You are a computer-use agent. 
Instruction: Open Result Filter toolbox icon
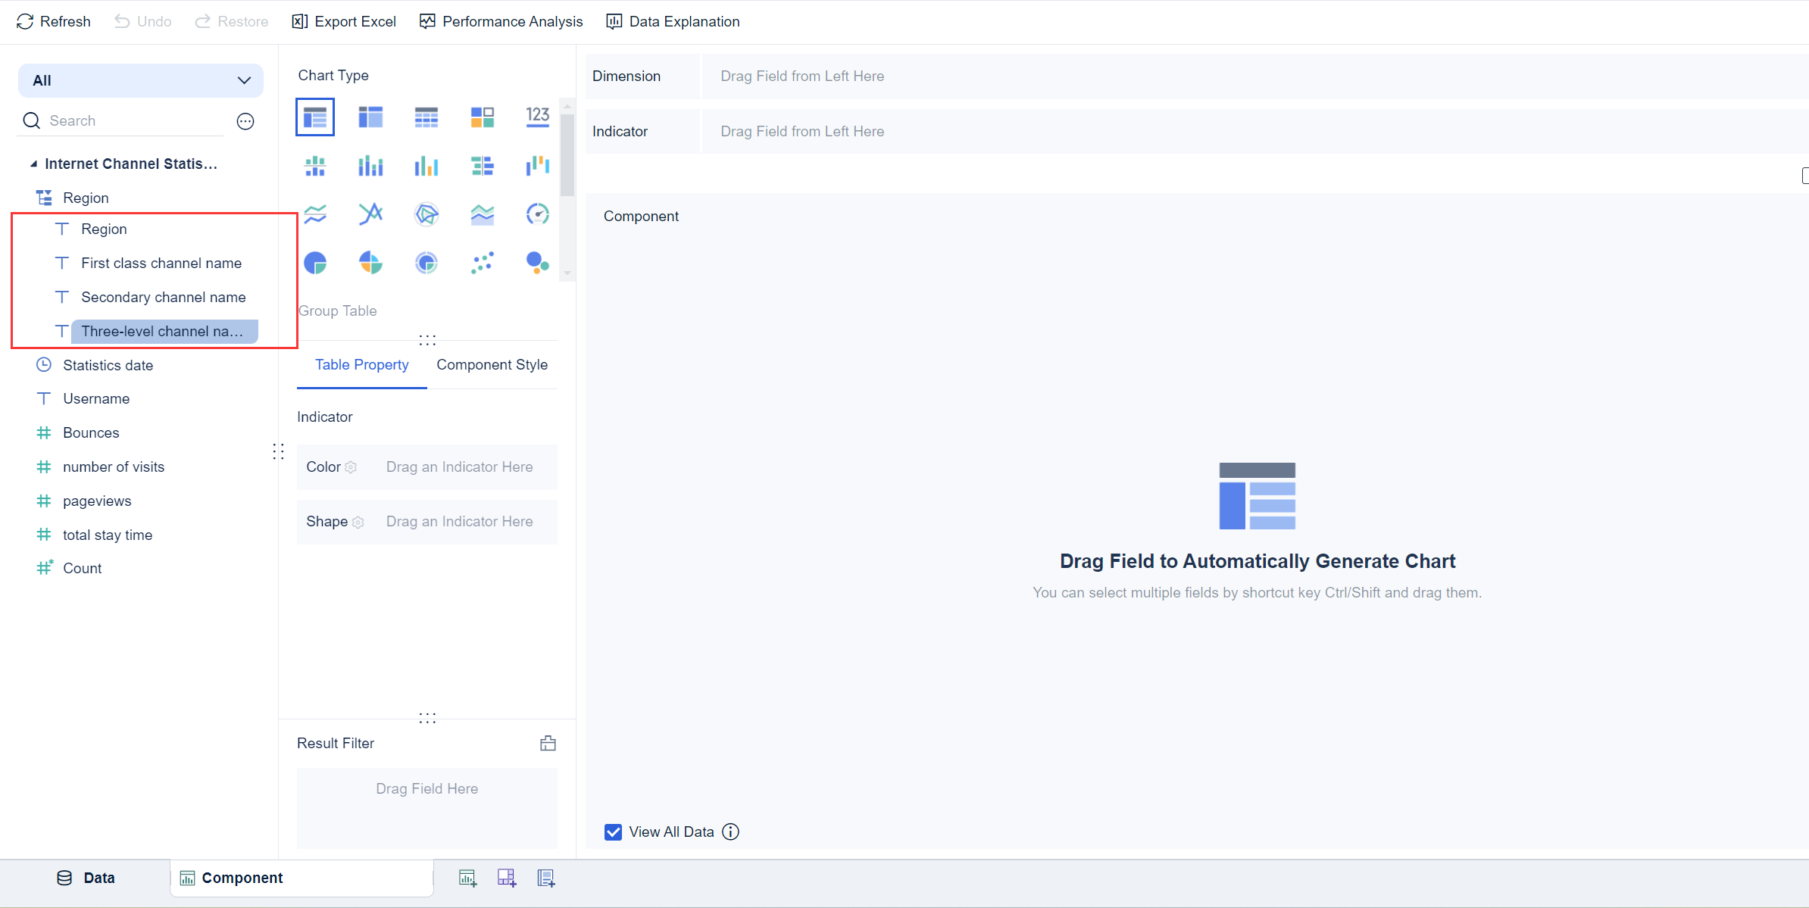548,743
